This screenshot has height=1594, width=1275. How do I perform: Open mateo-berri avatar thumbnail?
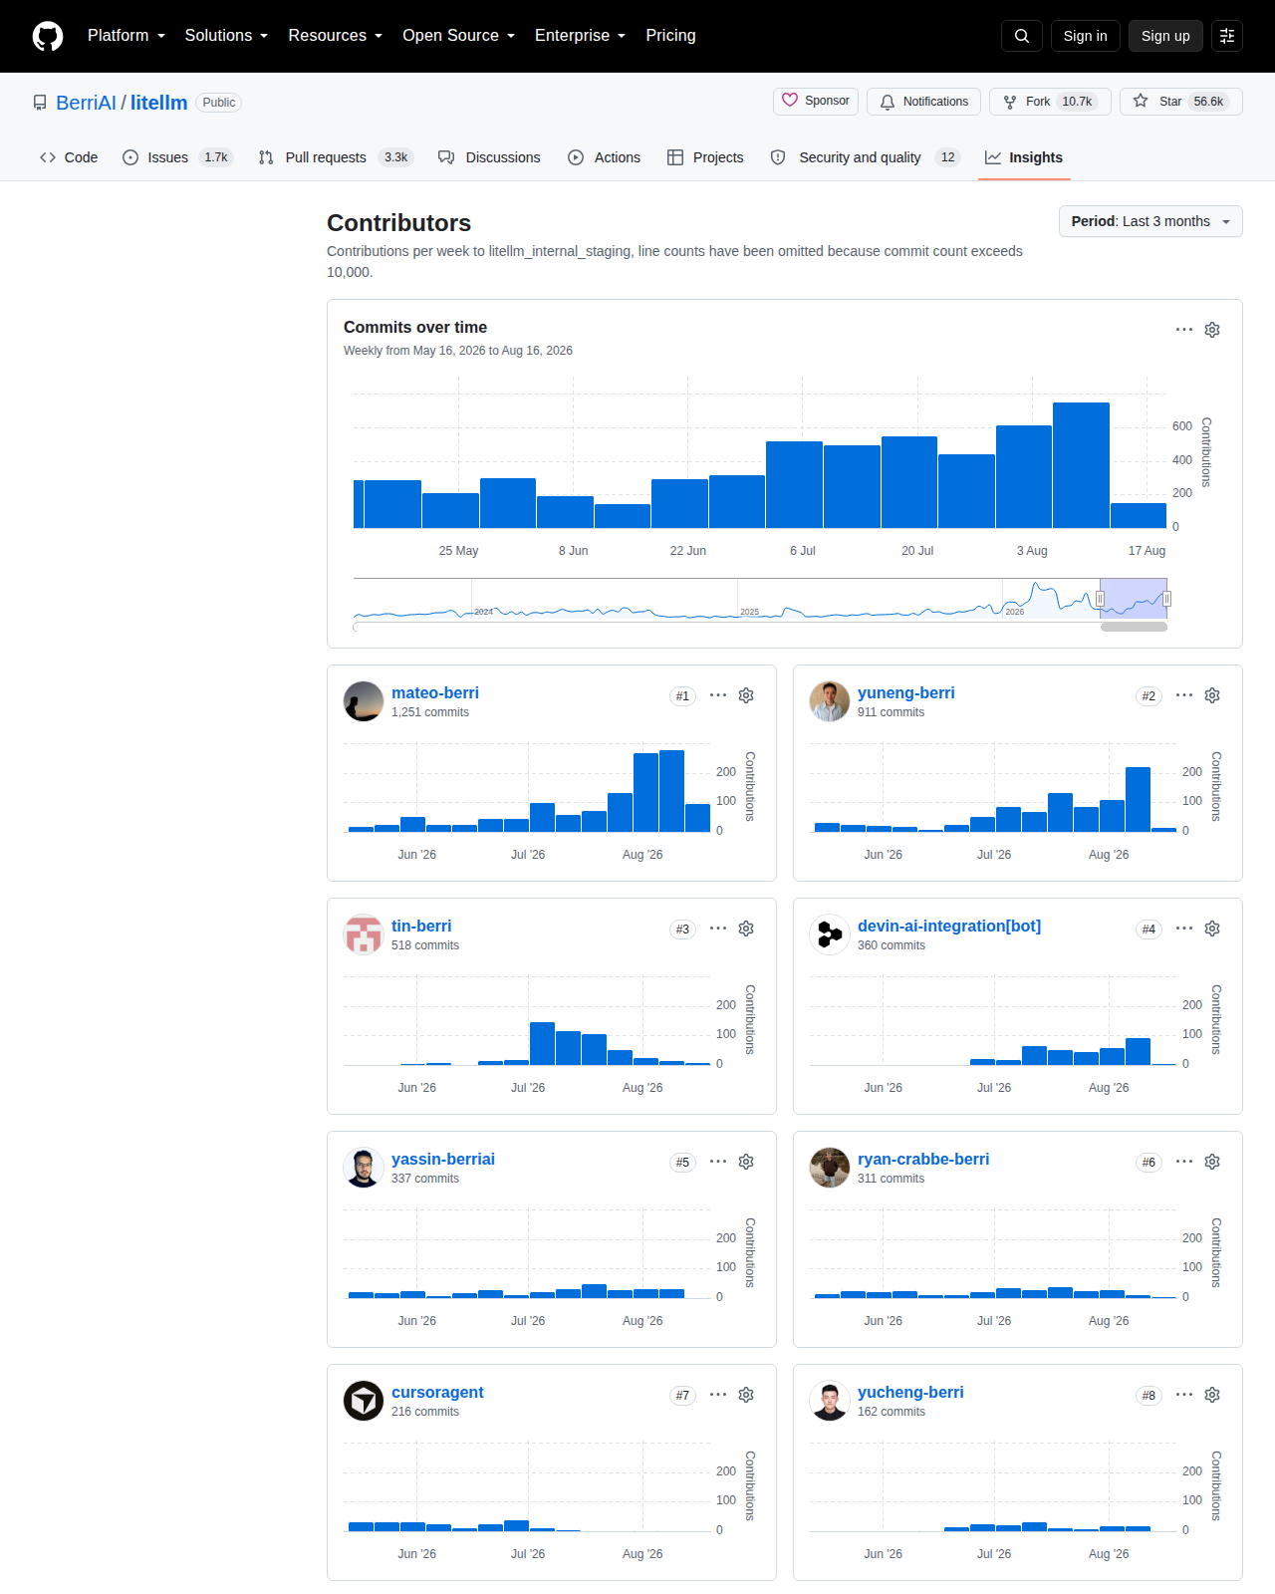(364, 701)
